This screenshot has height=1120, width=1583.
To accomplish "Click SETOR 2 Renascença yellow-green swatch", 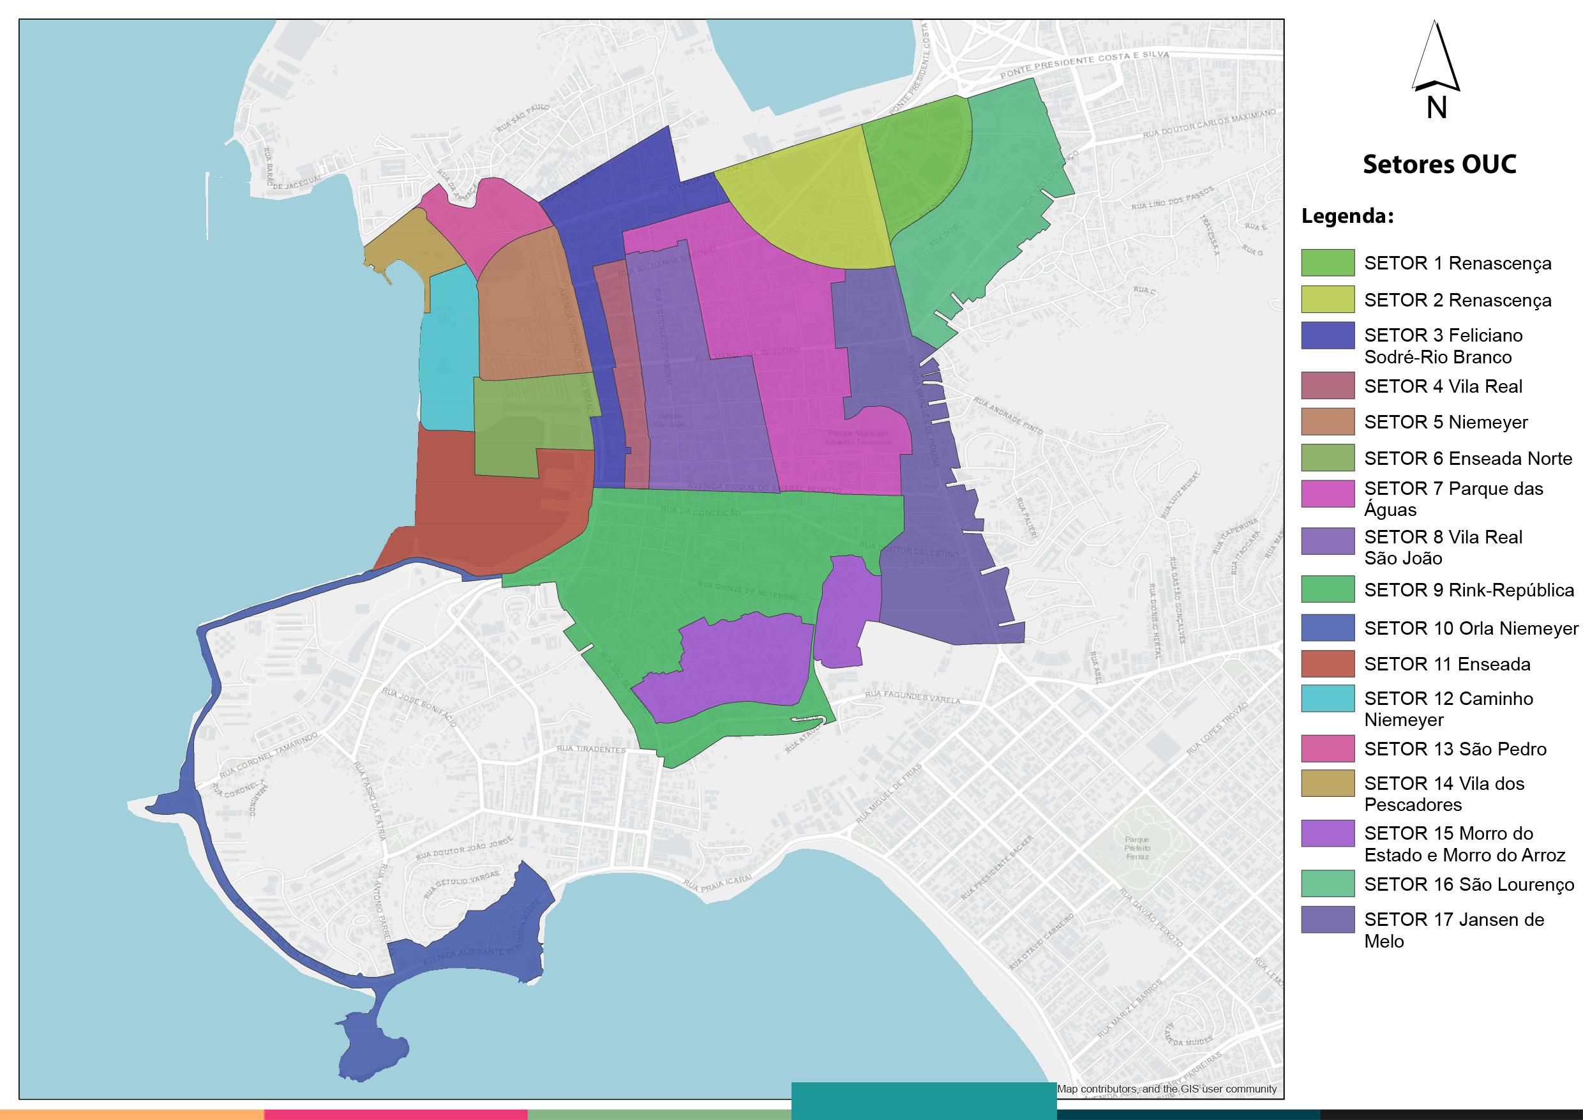I will tap(1327, 299).
